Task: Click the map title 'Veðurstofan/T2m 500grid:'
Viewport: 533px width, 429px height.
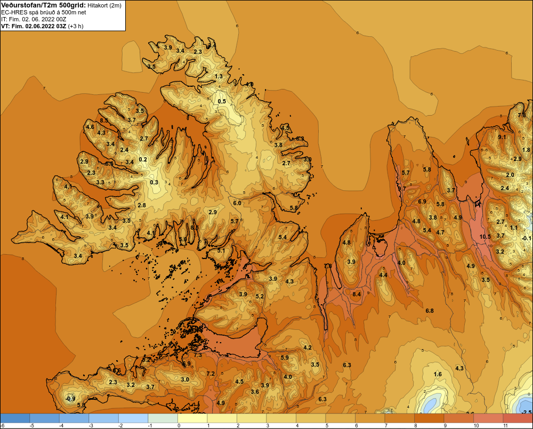Action: [x=44, y=5]
